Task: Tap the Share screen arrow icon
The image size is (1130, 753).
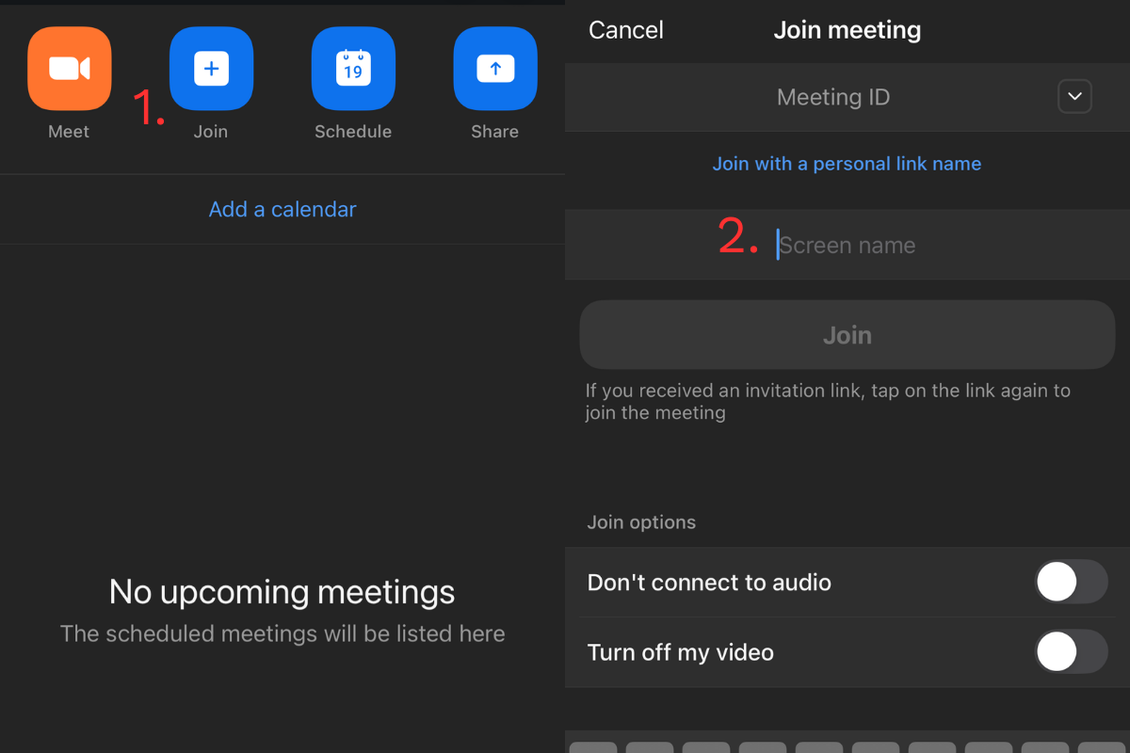Action: (x=495, y=69)
